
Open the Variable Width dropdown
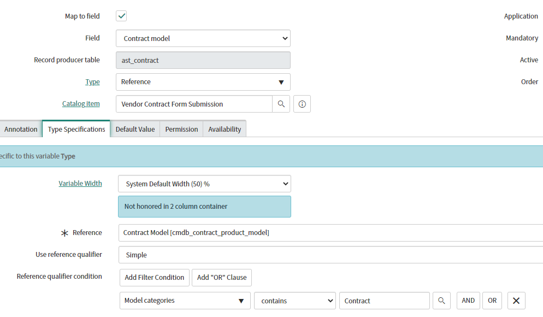(204, 184)
